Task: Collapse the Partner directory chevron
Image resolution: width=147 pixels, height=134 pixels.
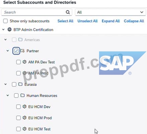Action: 8,51
